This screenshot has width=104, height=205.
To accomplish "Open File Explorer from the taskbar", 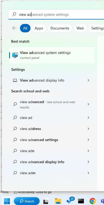I will pos(58,201).
